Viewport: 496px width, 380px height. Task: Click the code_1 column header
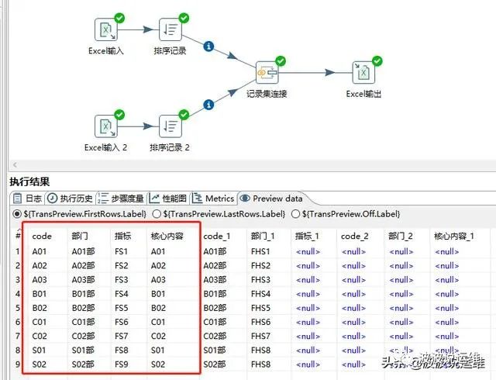tap(217, 237)
